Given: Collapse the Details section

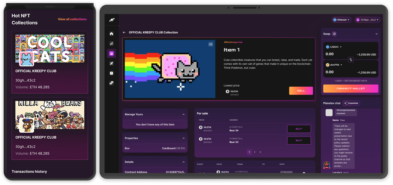Looking at the screenshot, I should point(183,162).
